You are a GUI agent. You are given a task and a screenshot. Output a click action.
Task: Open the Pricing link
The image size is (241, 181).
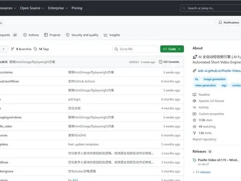(77, 8)
